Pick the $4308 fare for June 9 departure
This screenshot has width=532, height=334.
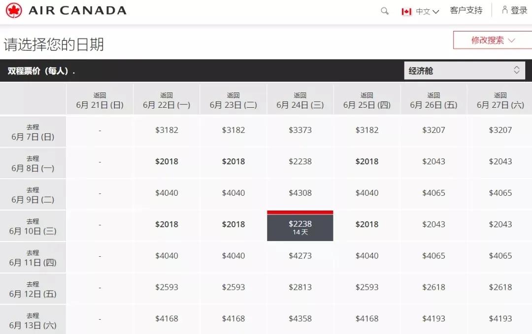coord(300,193)
